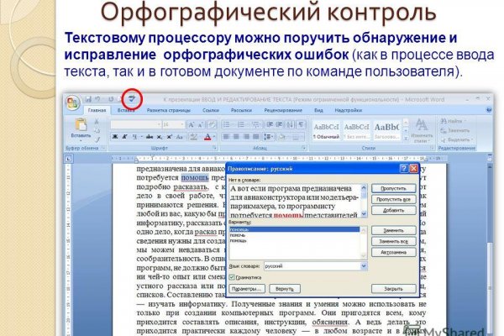Click the Заменить все button
The width and height of the screenshot is (504, 336).
click(x=394, y=240)
